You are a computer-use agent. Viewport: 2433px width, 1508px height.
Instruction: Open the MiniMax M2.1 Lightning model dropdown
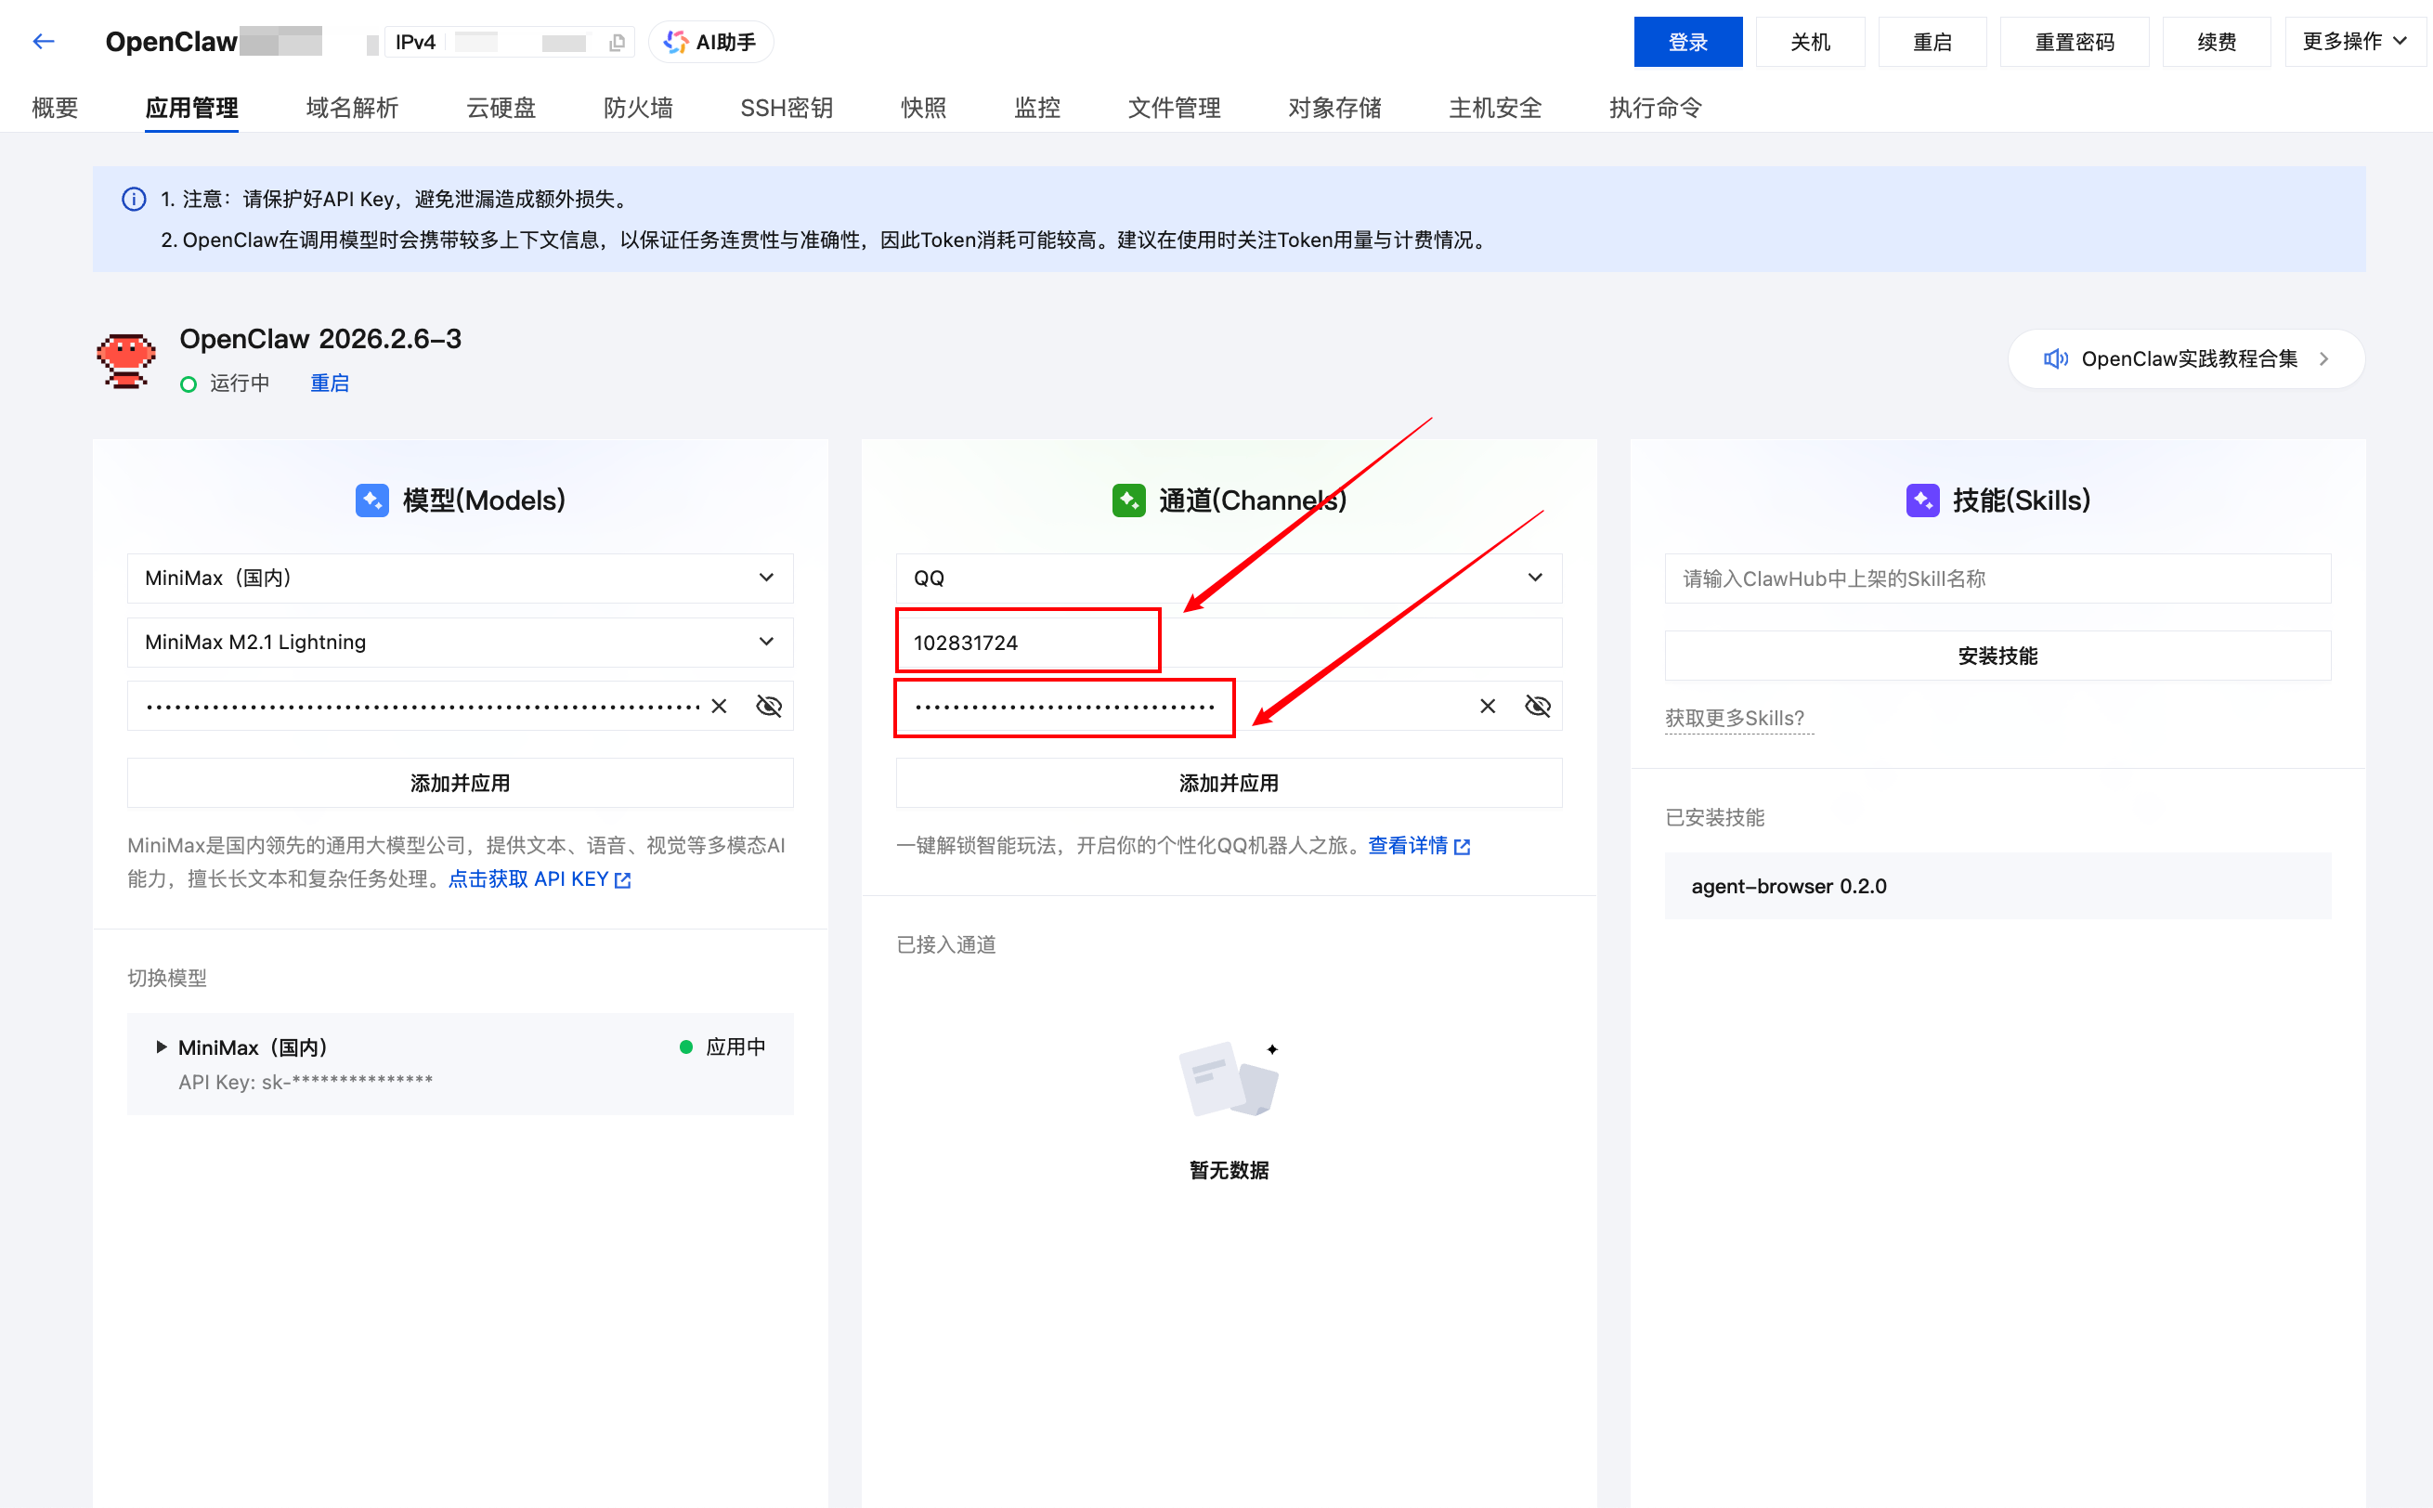[766, 643]
